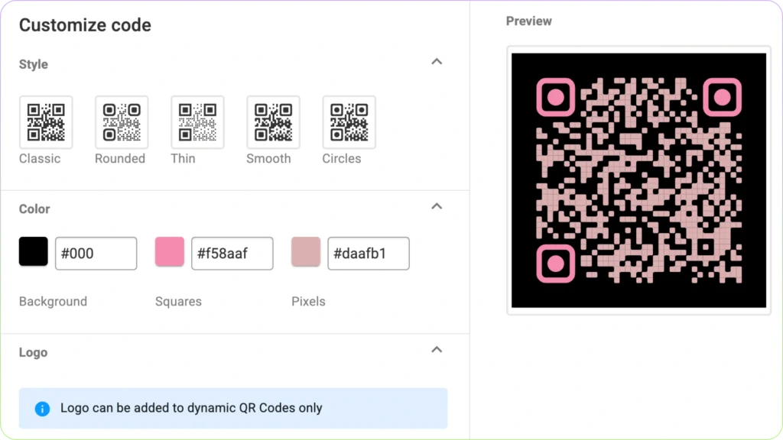Screen dimensions: 783x440
Task: Click the Style section label
Action: point(33,64)
